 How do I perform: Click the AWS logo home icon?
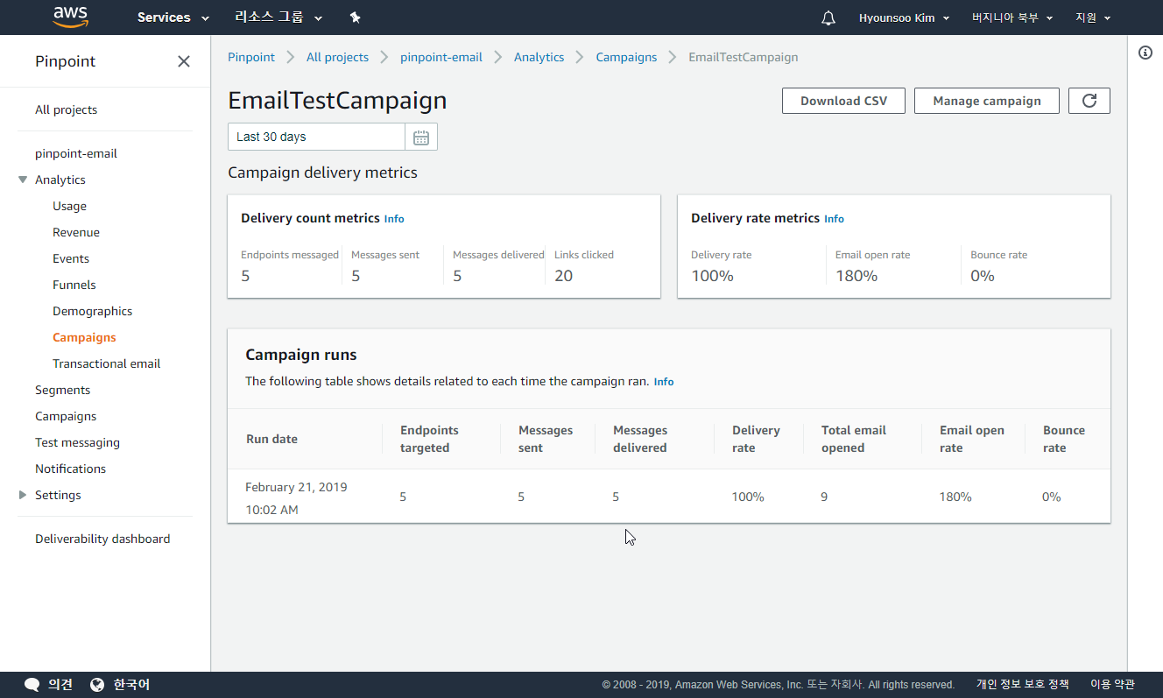point(72,17)
